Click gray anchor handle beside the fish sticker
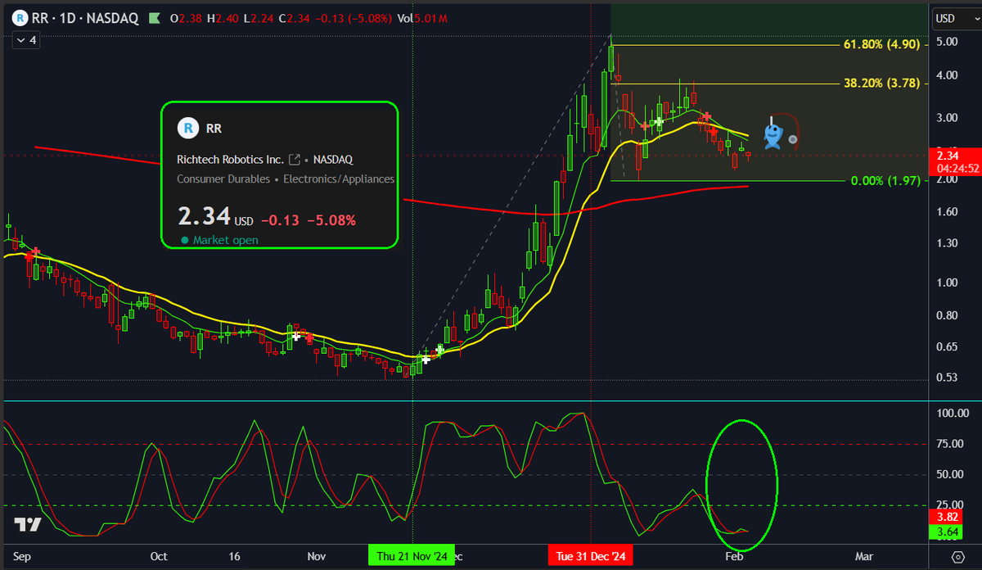 (792, 139)
